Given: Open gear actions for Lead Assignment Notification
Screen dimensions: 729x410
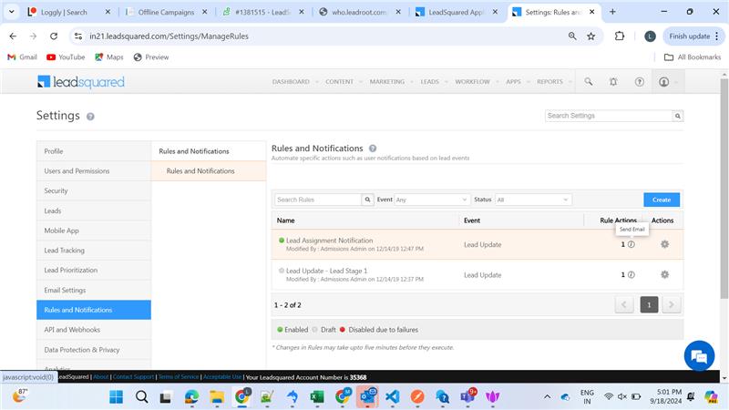Looking at the screenshot, I should point(665,244).
